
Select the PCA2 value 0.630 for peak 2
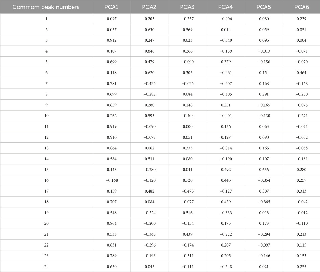point(150,30)
